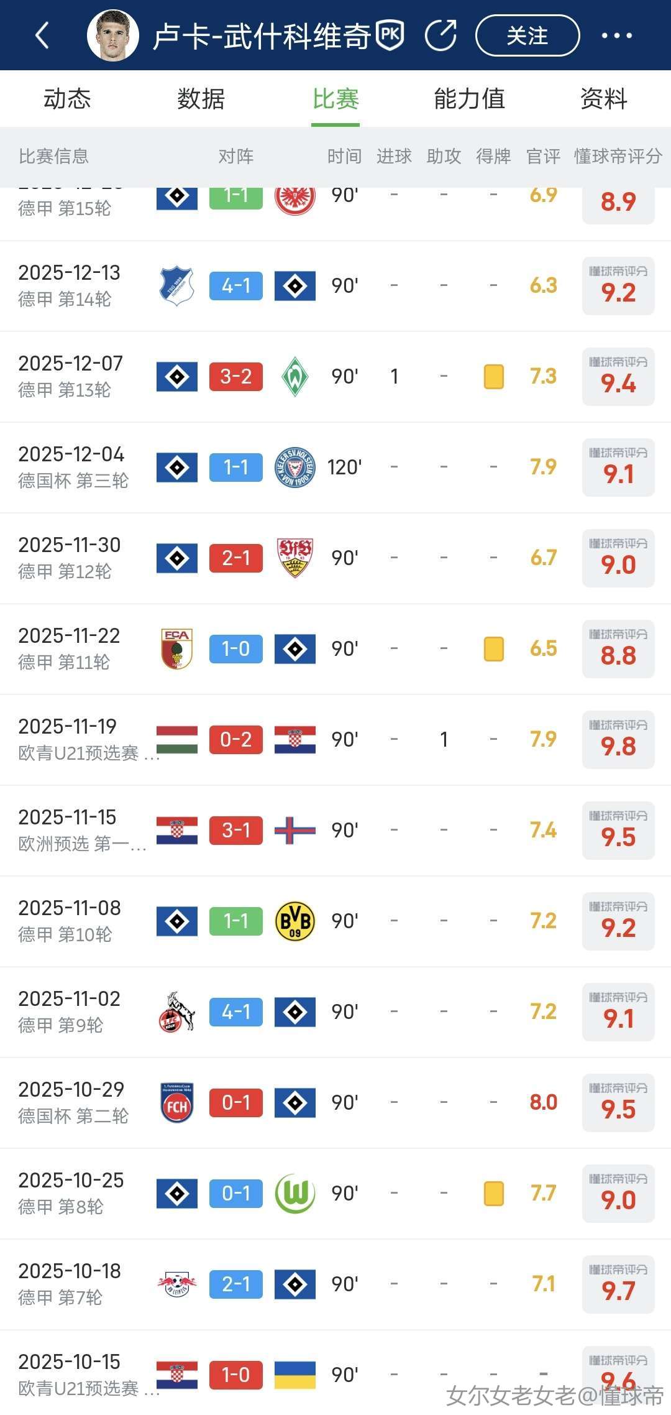Viewport: 671px width, 1415px height.
Task: Switch to the 数据 tab
Action: 201,99
